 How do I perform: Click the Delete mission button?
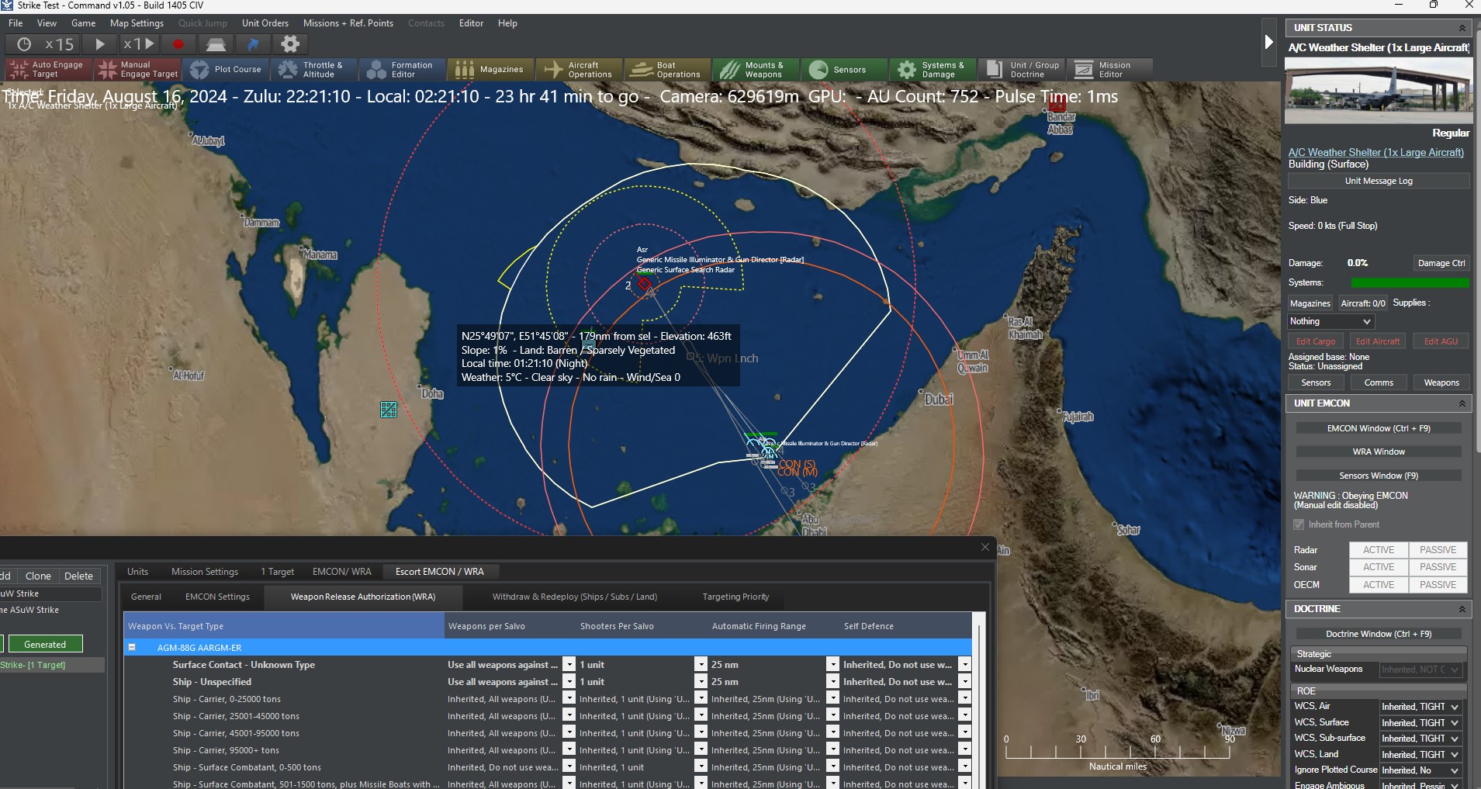[78, 576]
